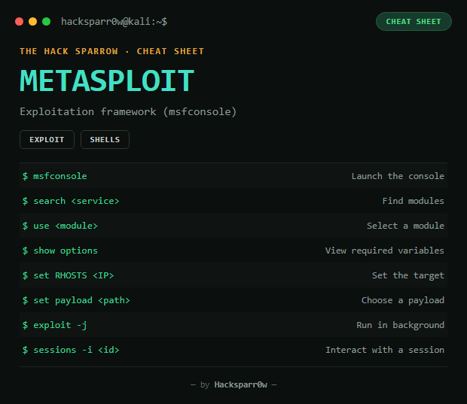Click the 'Find modules' description
Screen dimensions: 467x404
pos(414,201)
